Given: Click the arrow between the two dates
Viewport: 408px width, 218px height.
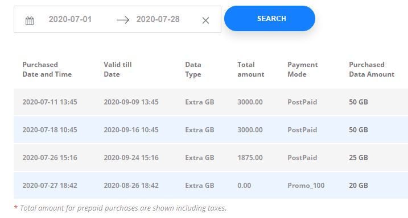Looking at the screenshot, I should tap(123, 20).
